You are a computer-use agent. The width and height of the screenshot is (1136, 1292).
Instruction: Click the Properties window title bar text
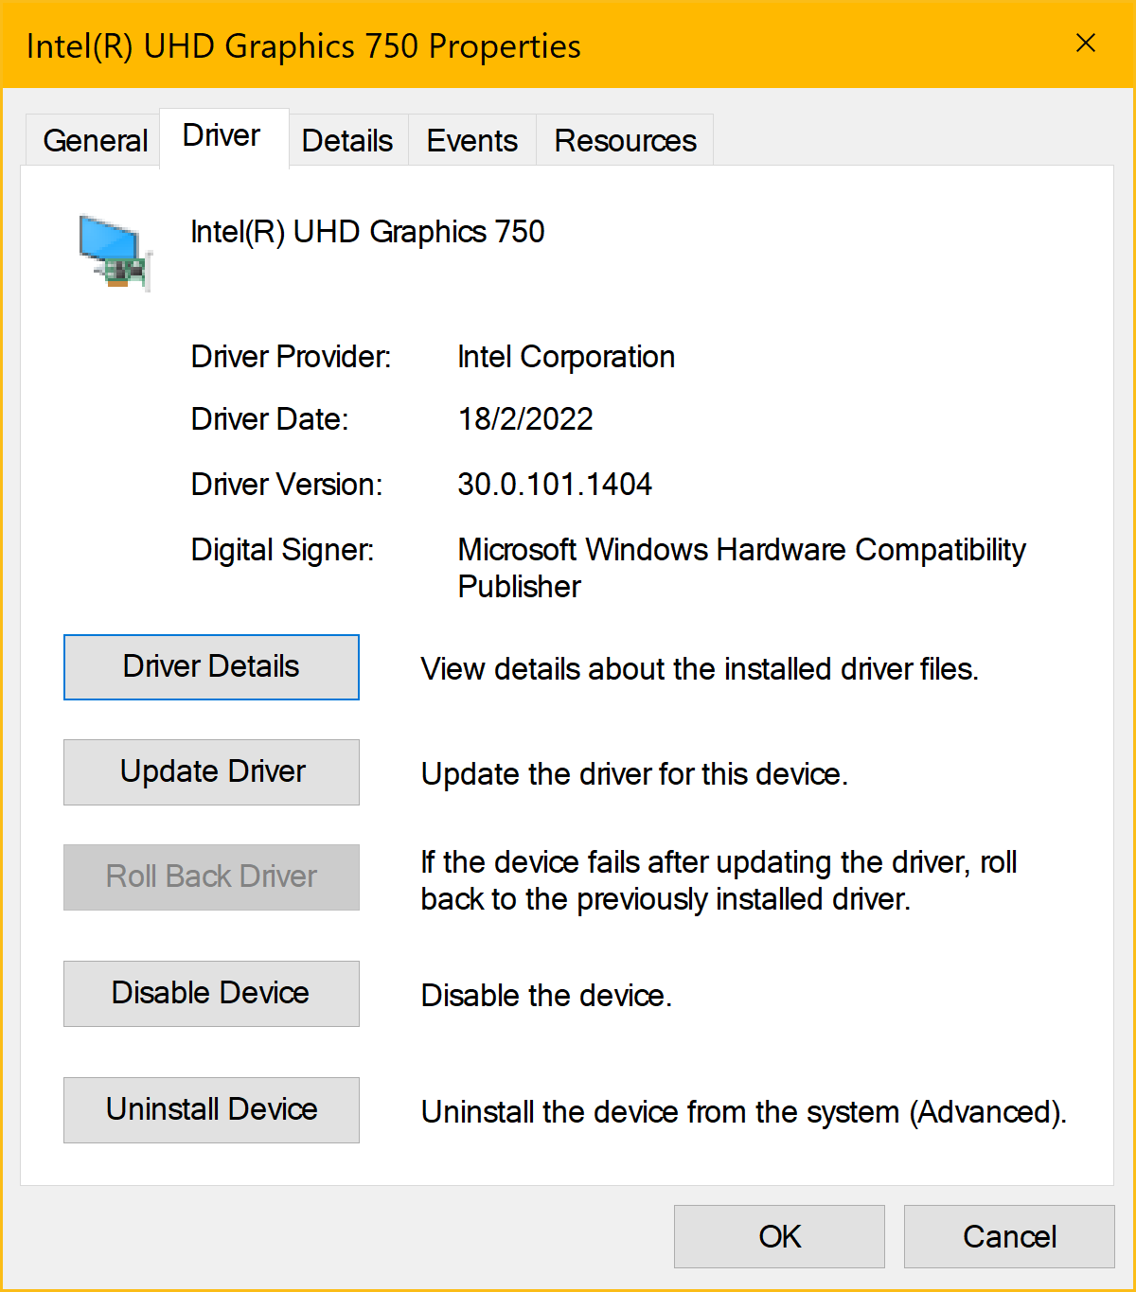[x=304, y=46]
